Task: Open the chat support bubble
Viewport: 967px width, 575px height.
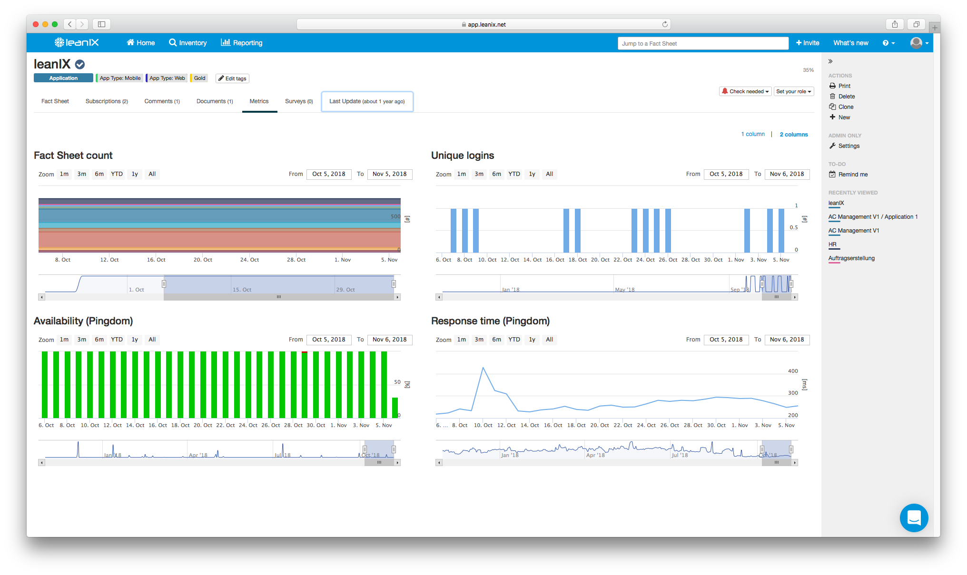Action: click(x=914, y=517)
